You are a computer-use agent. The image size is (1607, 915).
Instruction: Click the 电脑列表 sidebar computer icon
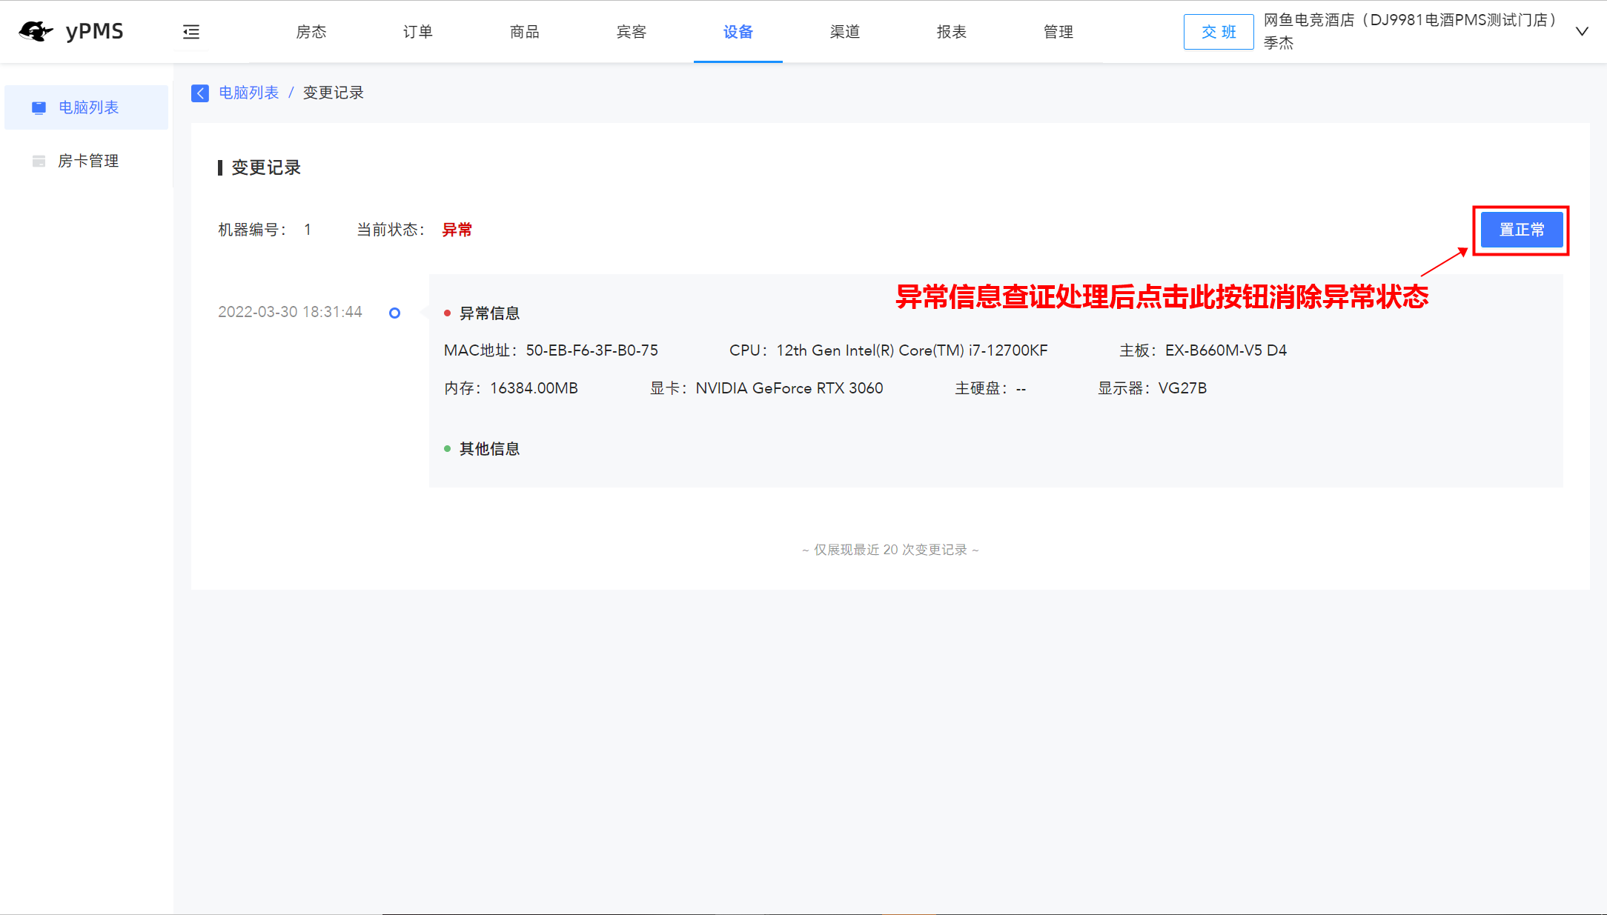pos(39,107)
